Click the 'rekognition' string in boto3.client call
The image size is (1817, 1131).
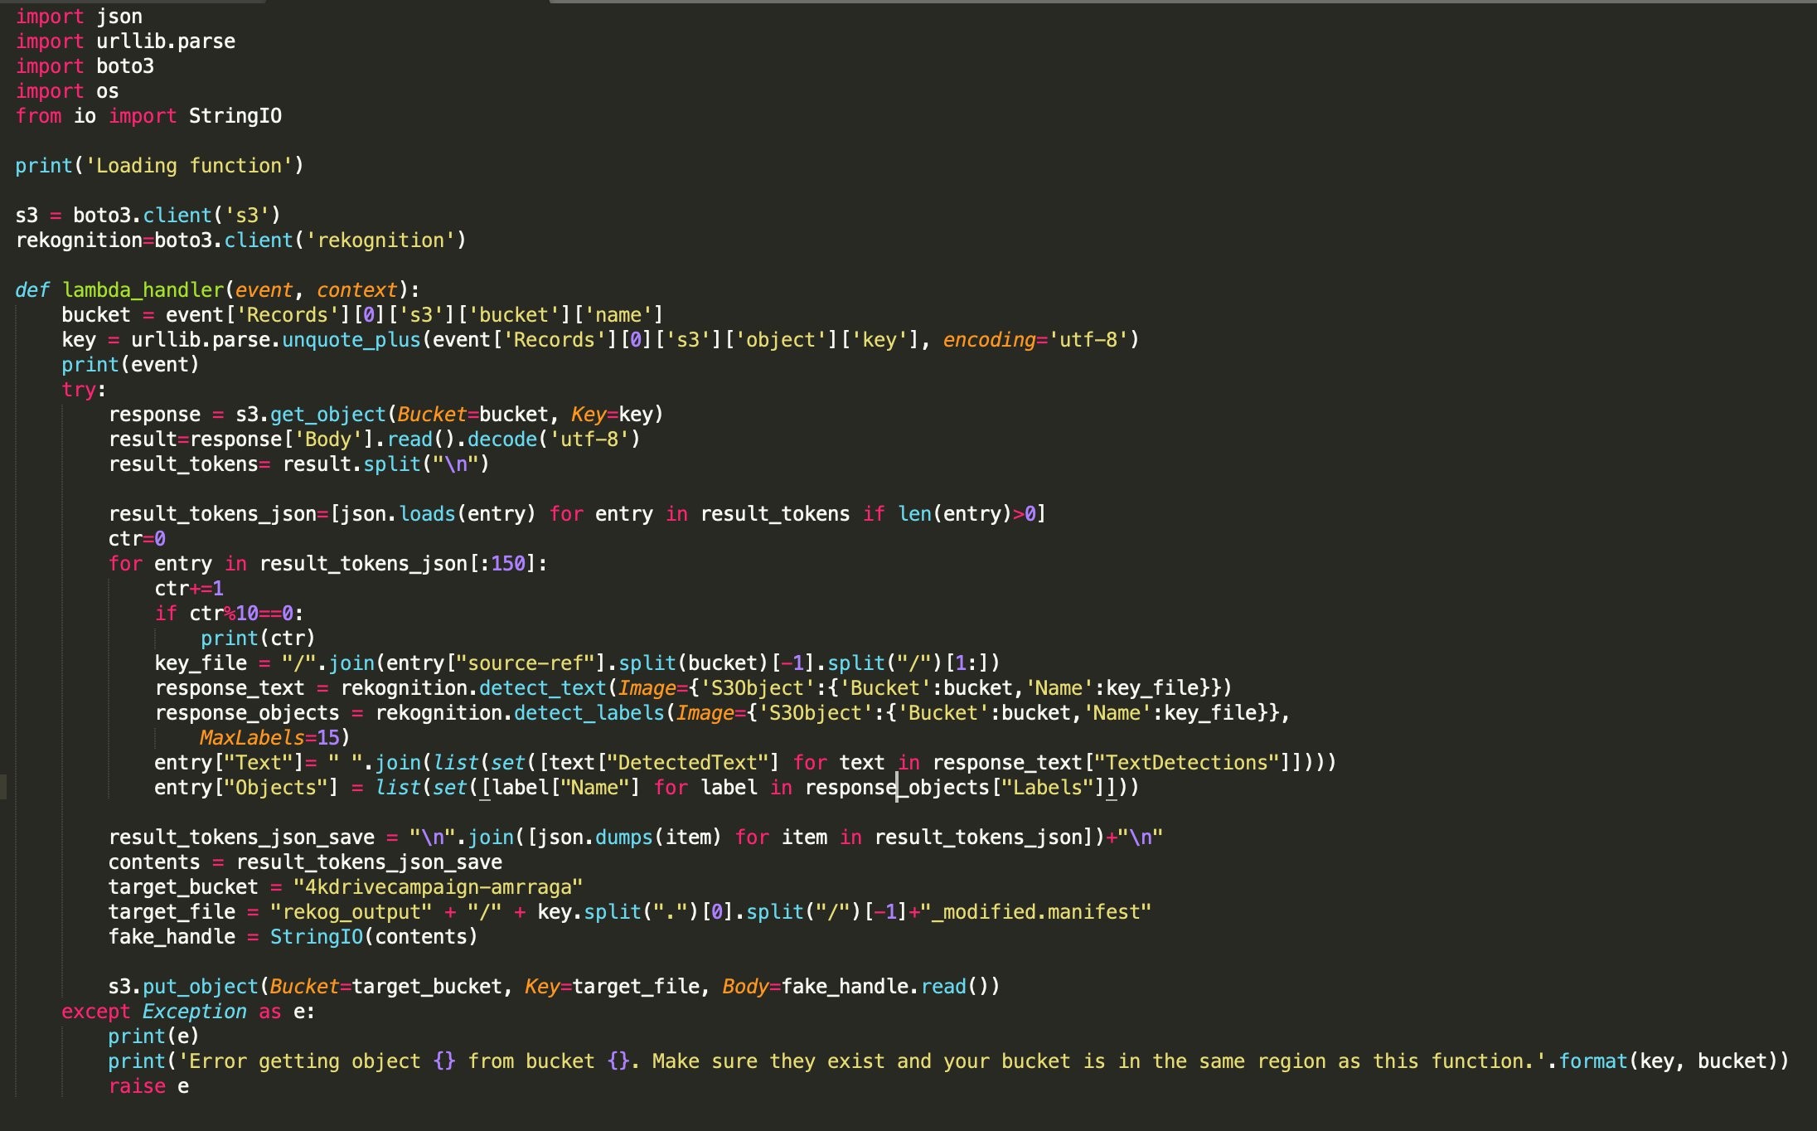[380, 240]
